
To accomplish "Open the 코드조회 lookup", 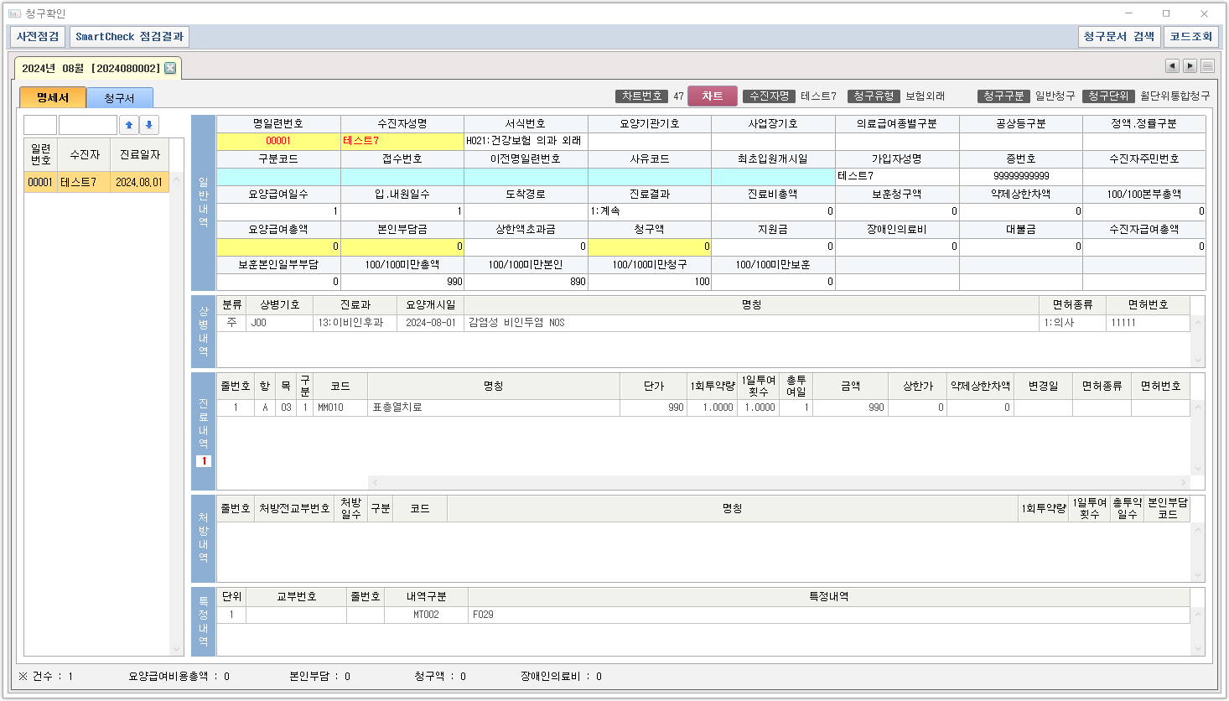I will 1190,36.
